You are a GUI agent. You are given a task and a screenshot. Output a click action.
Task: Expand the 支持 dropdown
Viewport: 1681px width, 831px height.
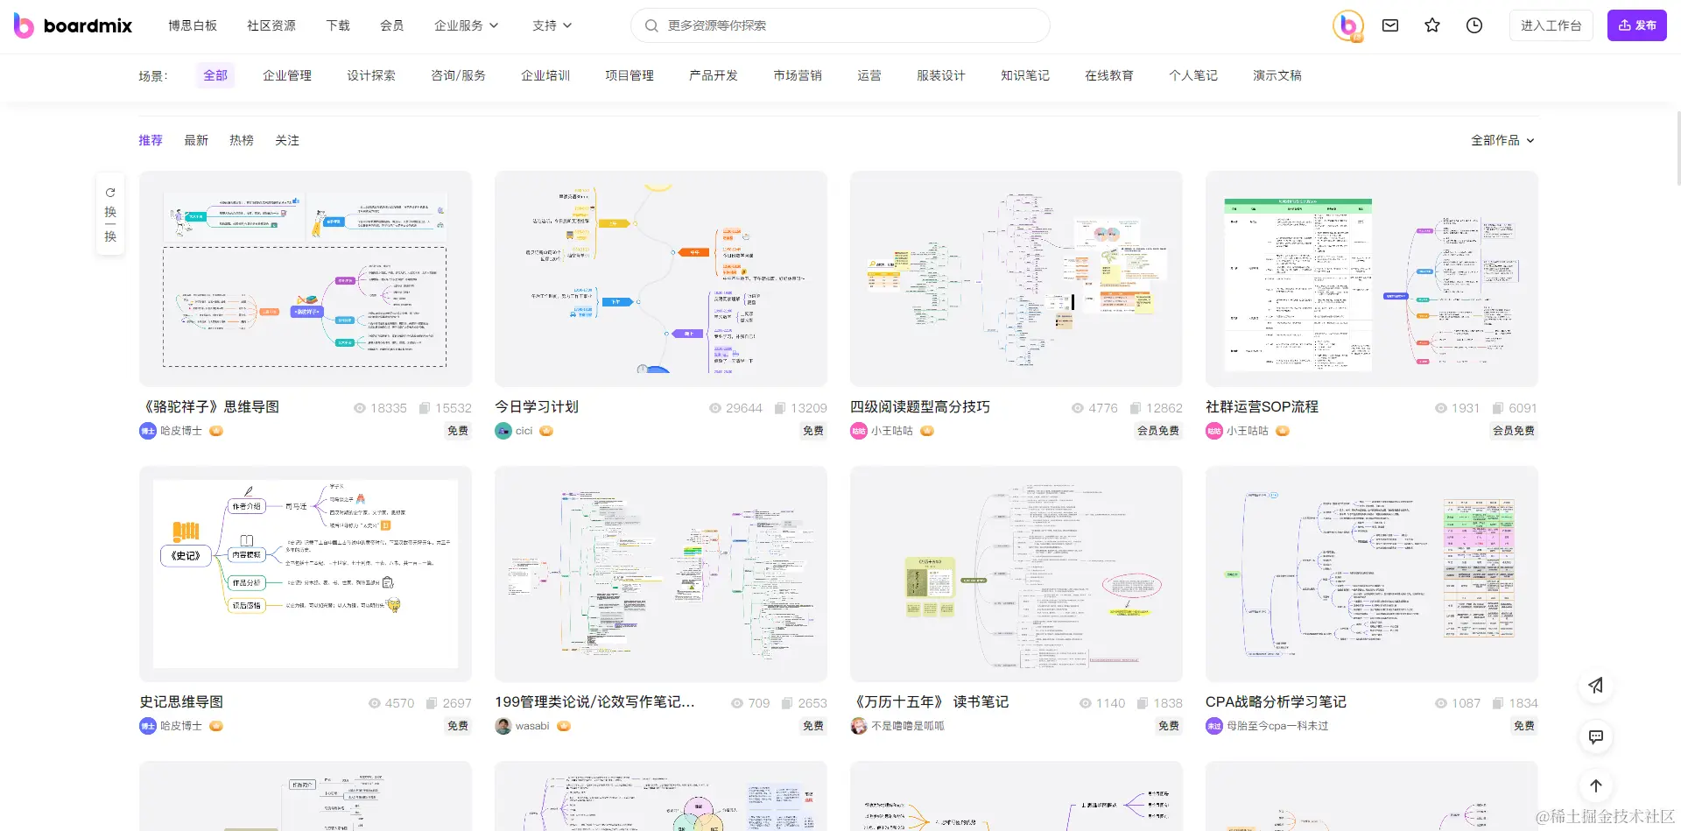click(x=551, y=25)
